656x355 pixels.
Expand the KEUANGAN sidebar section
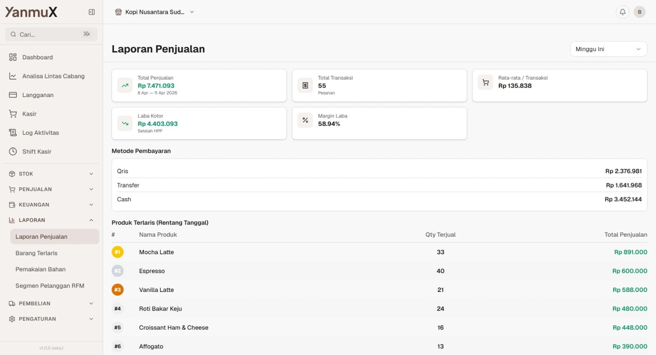[51, 205]
